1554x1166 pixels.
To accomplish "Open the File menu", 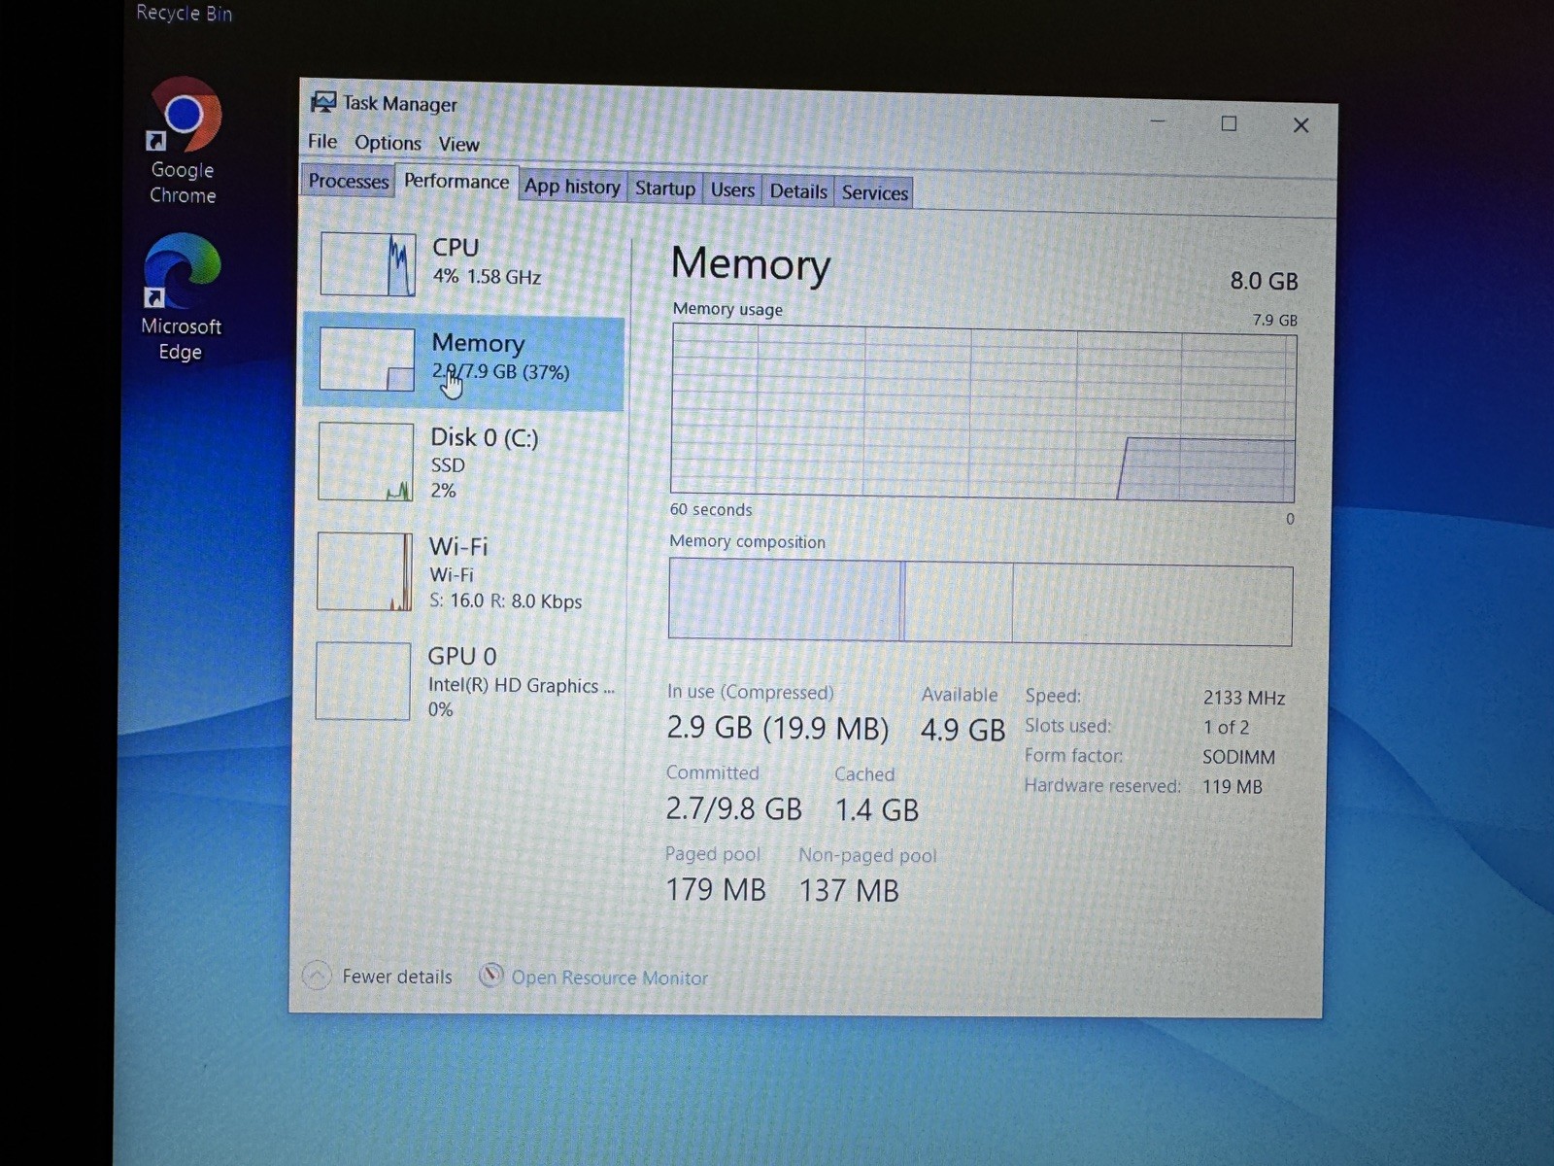I will point(322,141).
